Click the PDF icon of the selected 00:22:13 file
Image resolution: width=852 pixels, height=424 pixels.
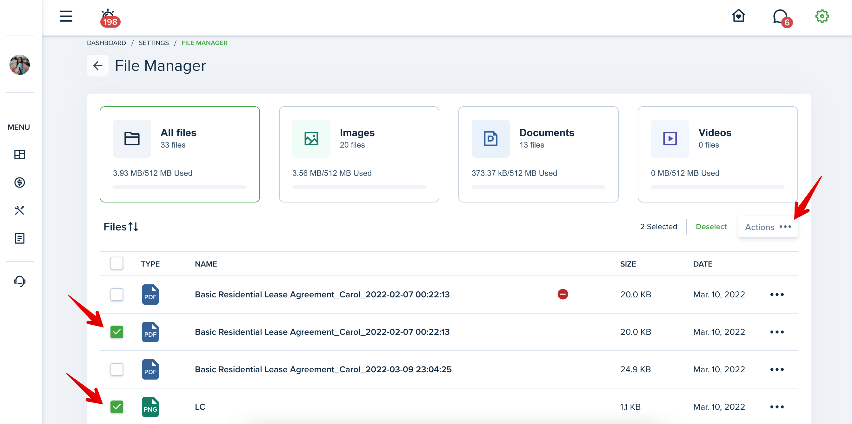pyautogui.click(x=150, y=332)
